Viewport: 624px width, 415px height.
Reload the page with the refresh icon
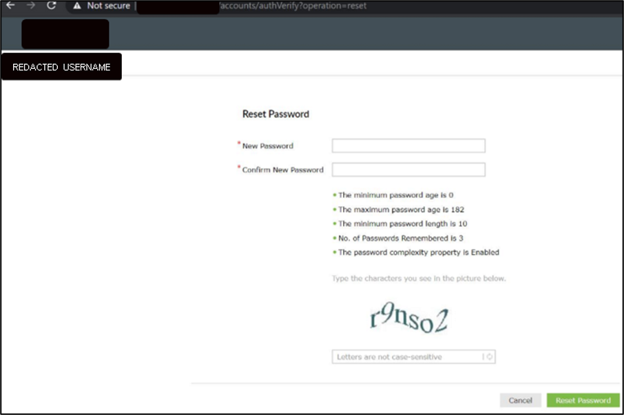tap(52, 6)
